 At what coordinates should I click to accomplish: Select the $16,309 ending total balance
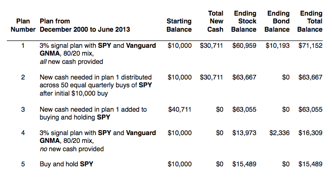[310, 133]
